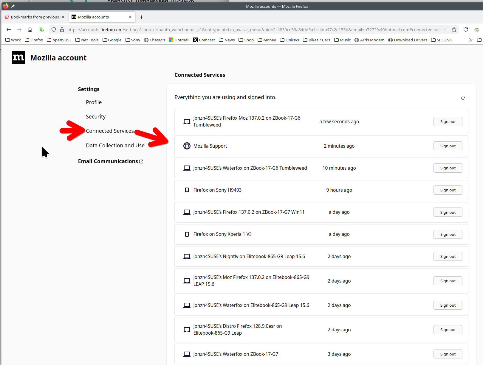Open the Linksys bookmarks folder
Viewport: 483px width, 365px height.
click(x=289, y=40)
